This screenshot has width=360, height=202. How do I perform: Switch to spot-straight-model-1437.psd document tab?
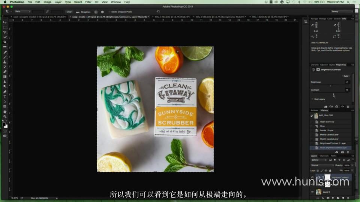click(x=39, y=17)
